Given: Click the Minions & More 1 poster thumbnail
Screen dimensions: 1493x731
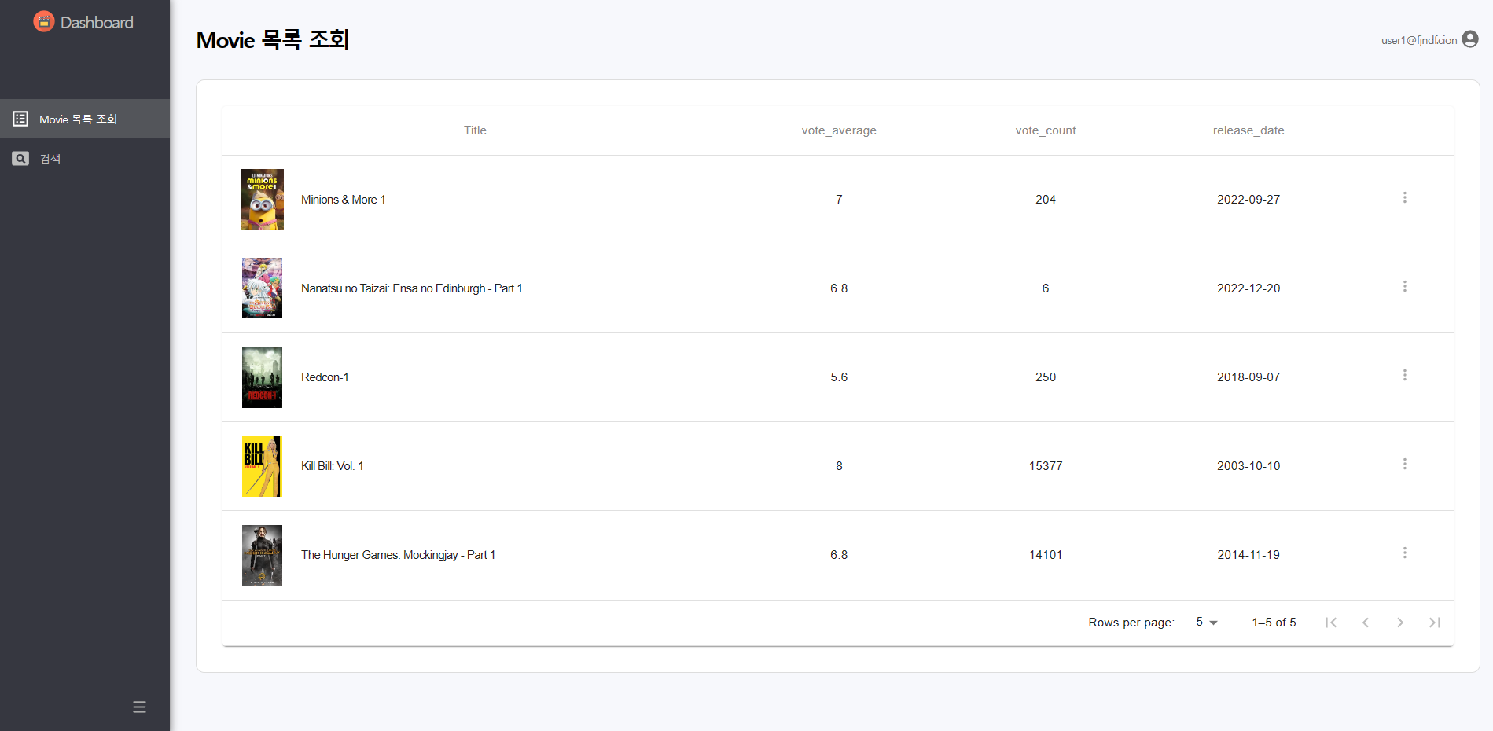Looking at the screenshot, I should 262,199.
